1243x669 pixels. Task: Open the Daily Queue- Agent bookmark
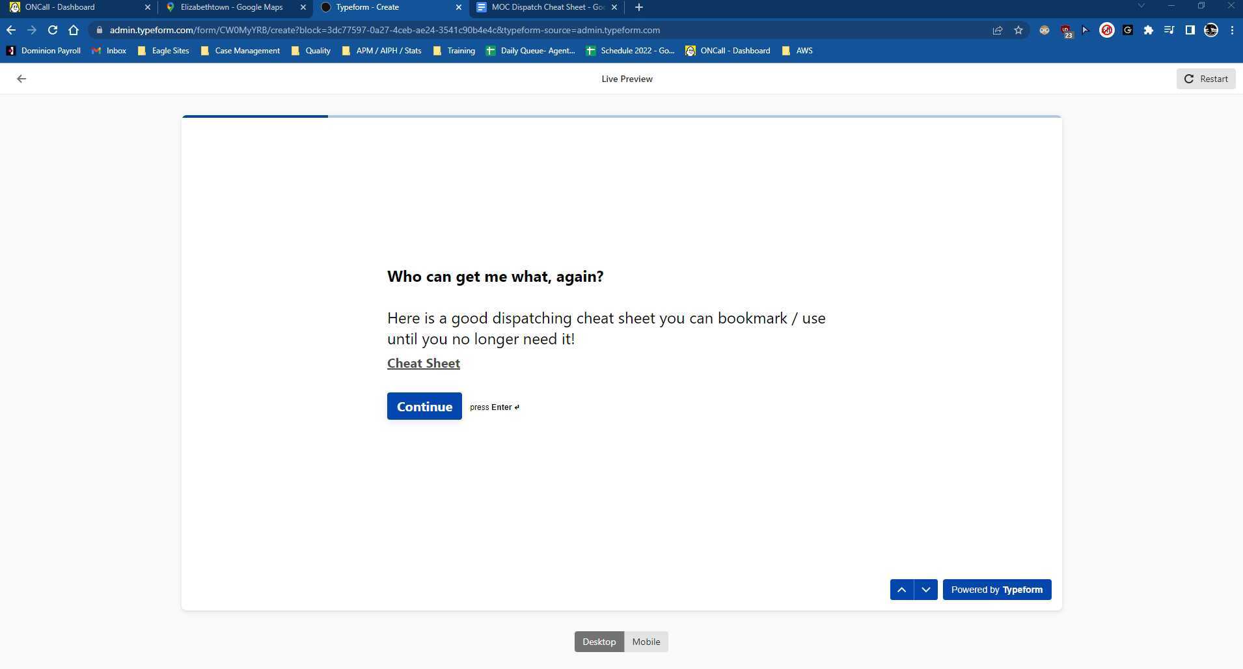(x=530, y=51)
